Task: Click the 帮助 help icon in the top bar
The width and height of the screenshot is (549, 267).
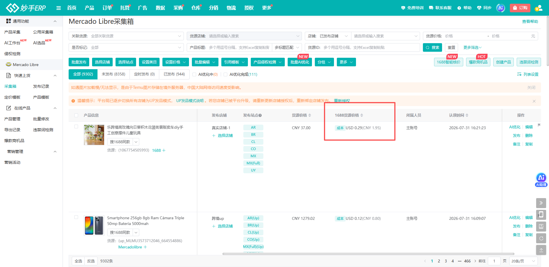Action: 459,8
